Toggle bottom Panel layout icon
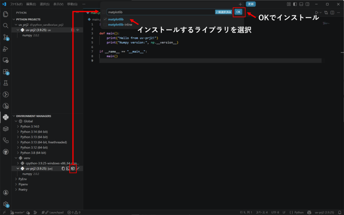Viewport: 344px width, 215px height. [x=301, y=4]
